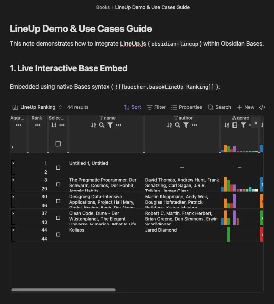
Task: Select the Pragmatic Programmer group checkbox
Action: (x=58, y=184)
